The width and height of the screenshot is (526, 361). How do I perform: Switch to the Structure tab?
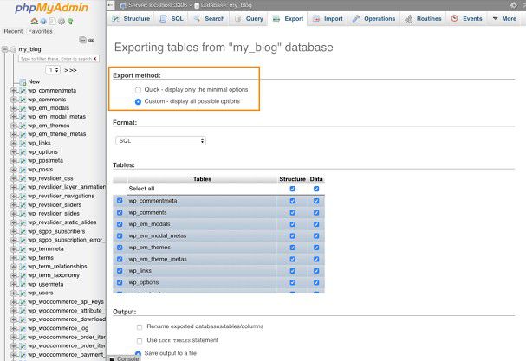[131, 19]
